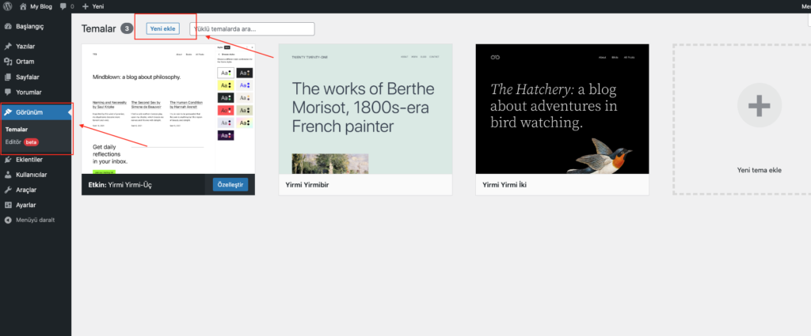Viewport: 811px width, 336px height.
Task: Open the Temalar submenu item
Action: click(x=17, y=130)
